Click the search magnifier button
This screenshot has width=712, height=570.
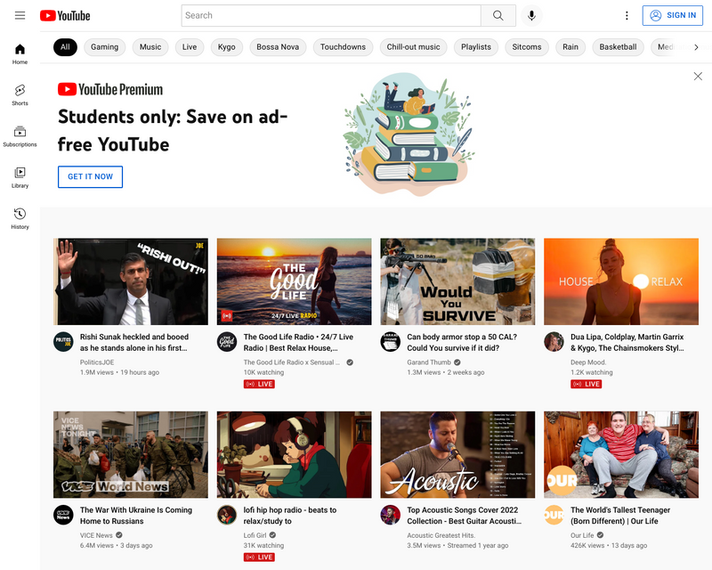498,15
